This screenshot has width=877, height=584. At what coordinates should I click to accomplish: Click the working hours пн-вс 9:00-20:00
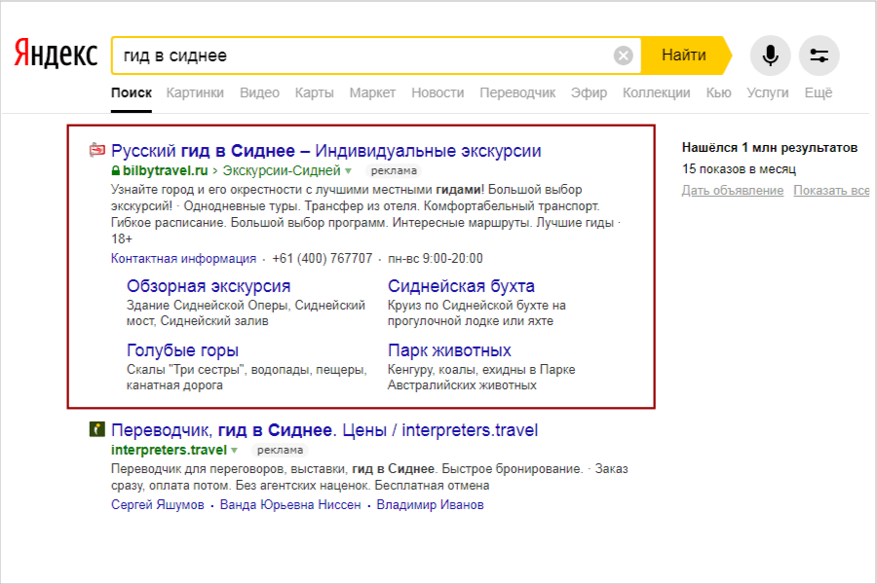coord(436,258)
